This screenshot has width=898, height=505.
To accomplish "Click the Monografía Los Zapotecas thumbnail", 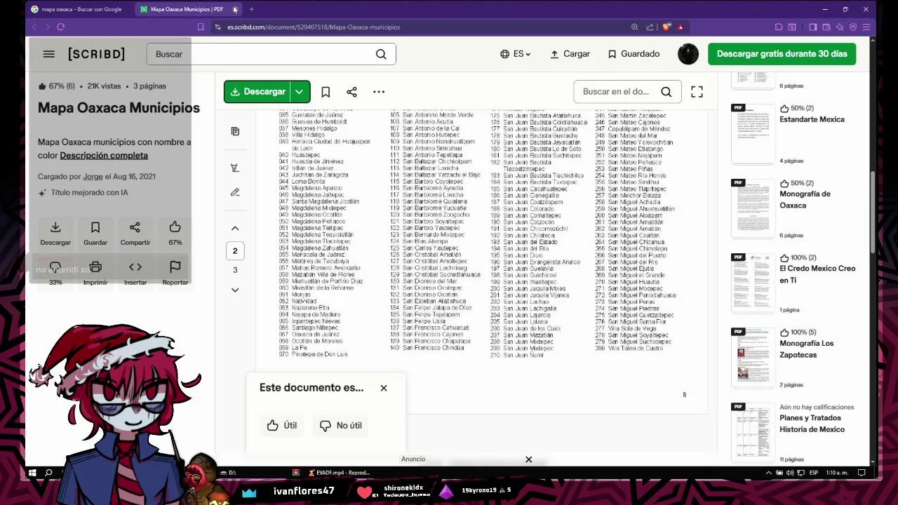I will [753, 357].
